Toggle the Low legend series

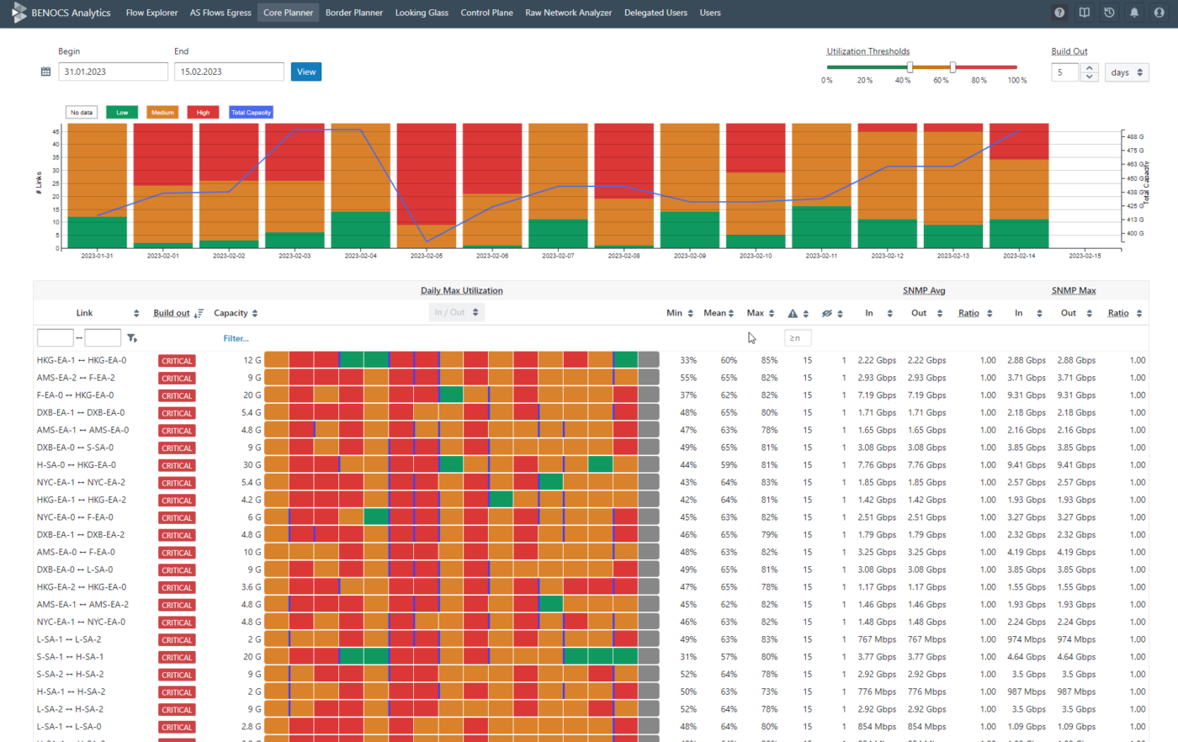point(122,112)
